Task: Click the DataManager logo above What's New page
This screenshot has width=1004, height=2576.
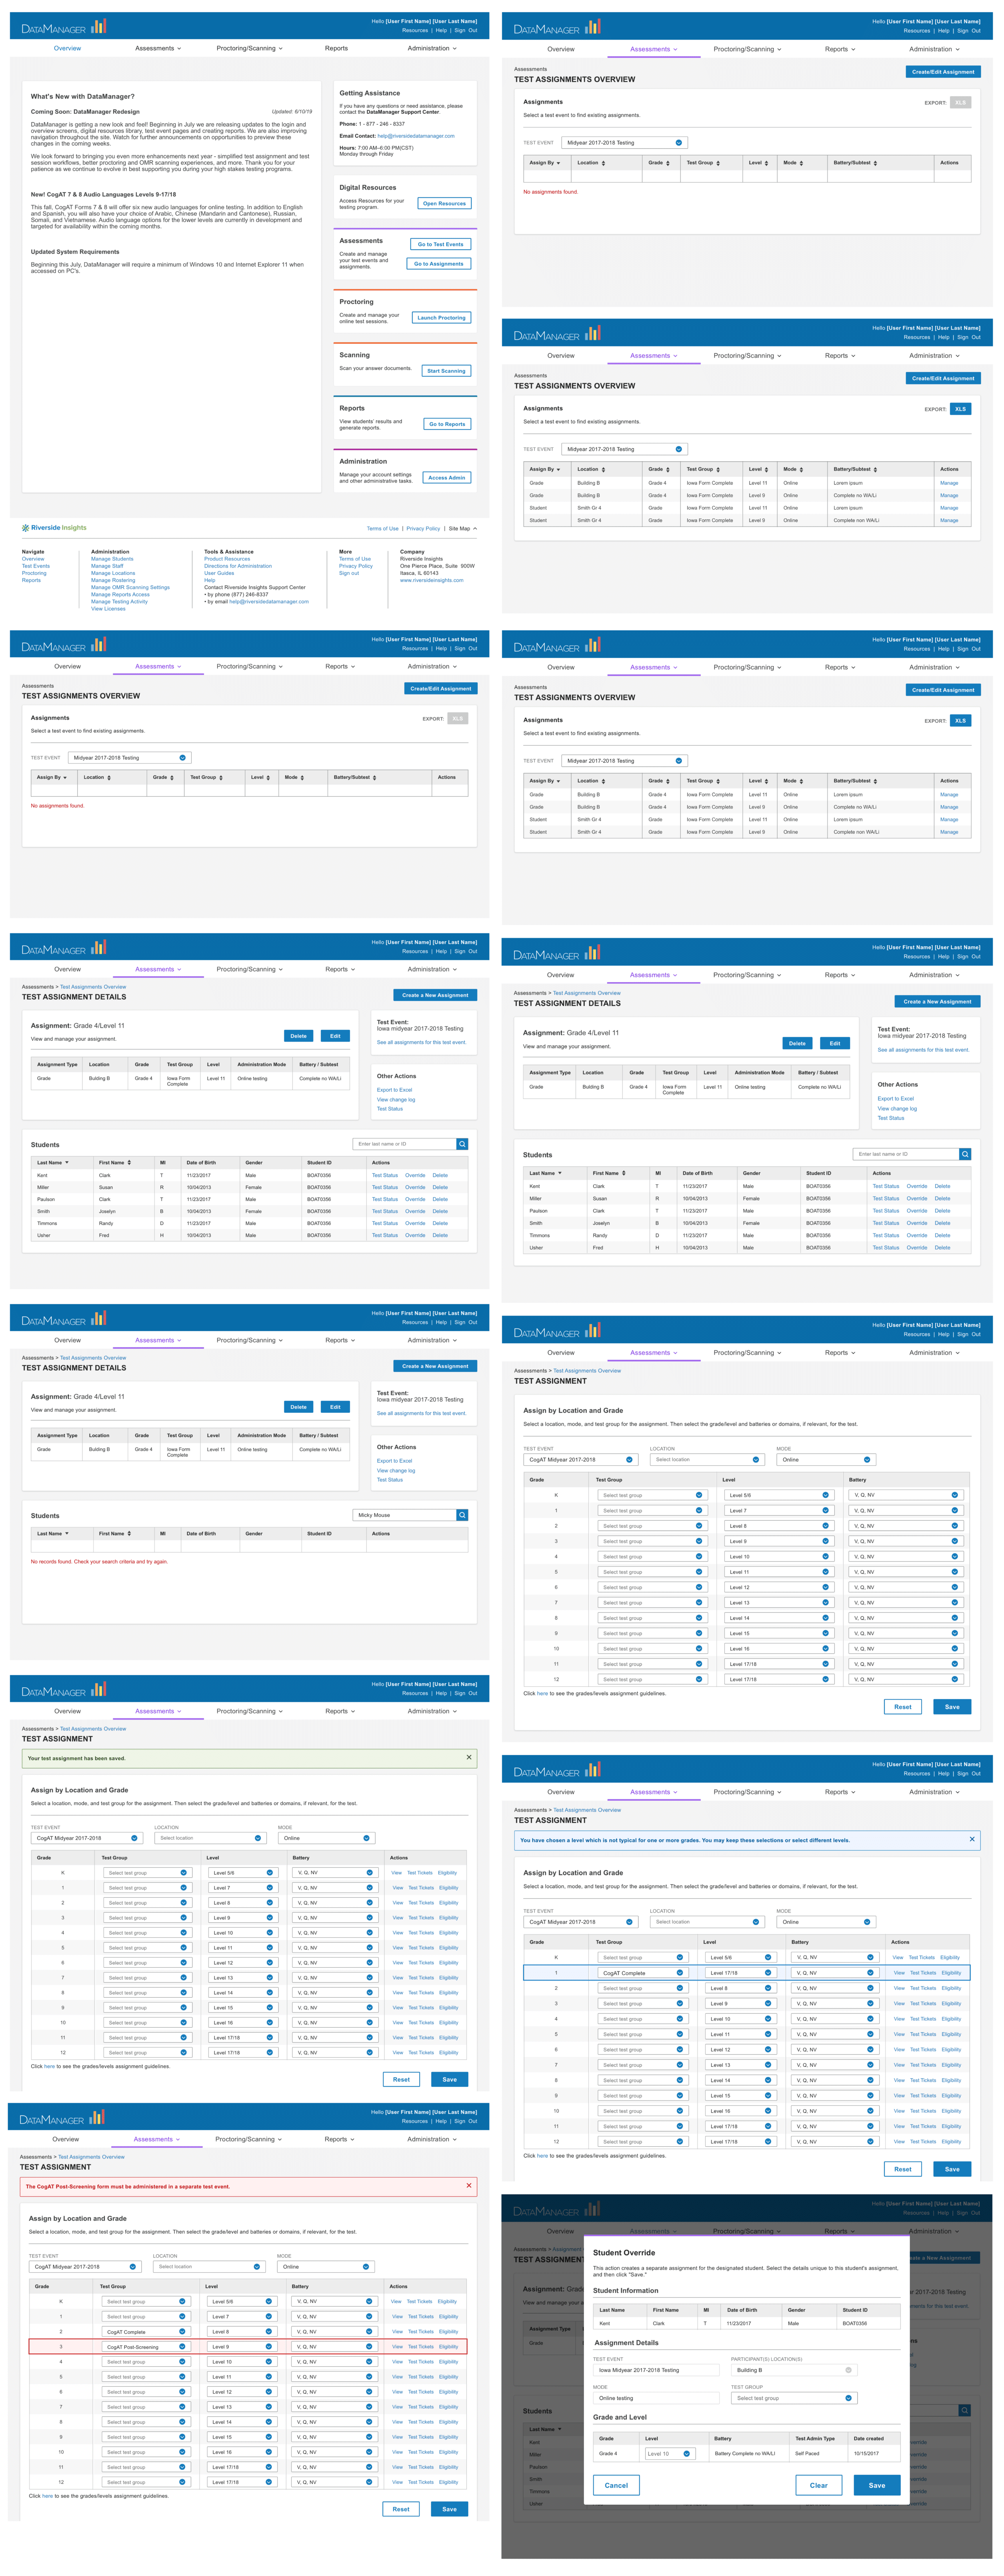Action: click(63, 27)
